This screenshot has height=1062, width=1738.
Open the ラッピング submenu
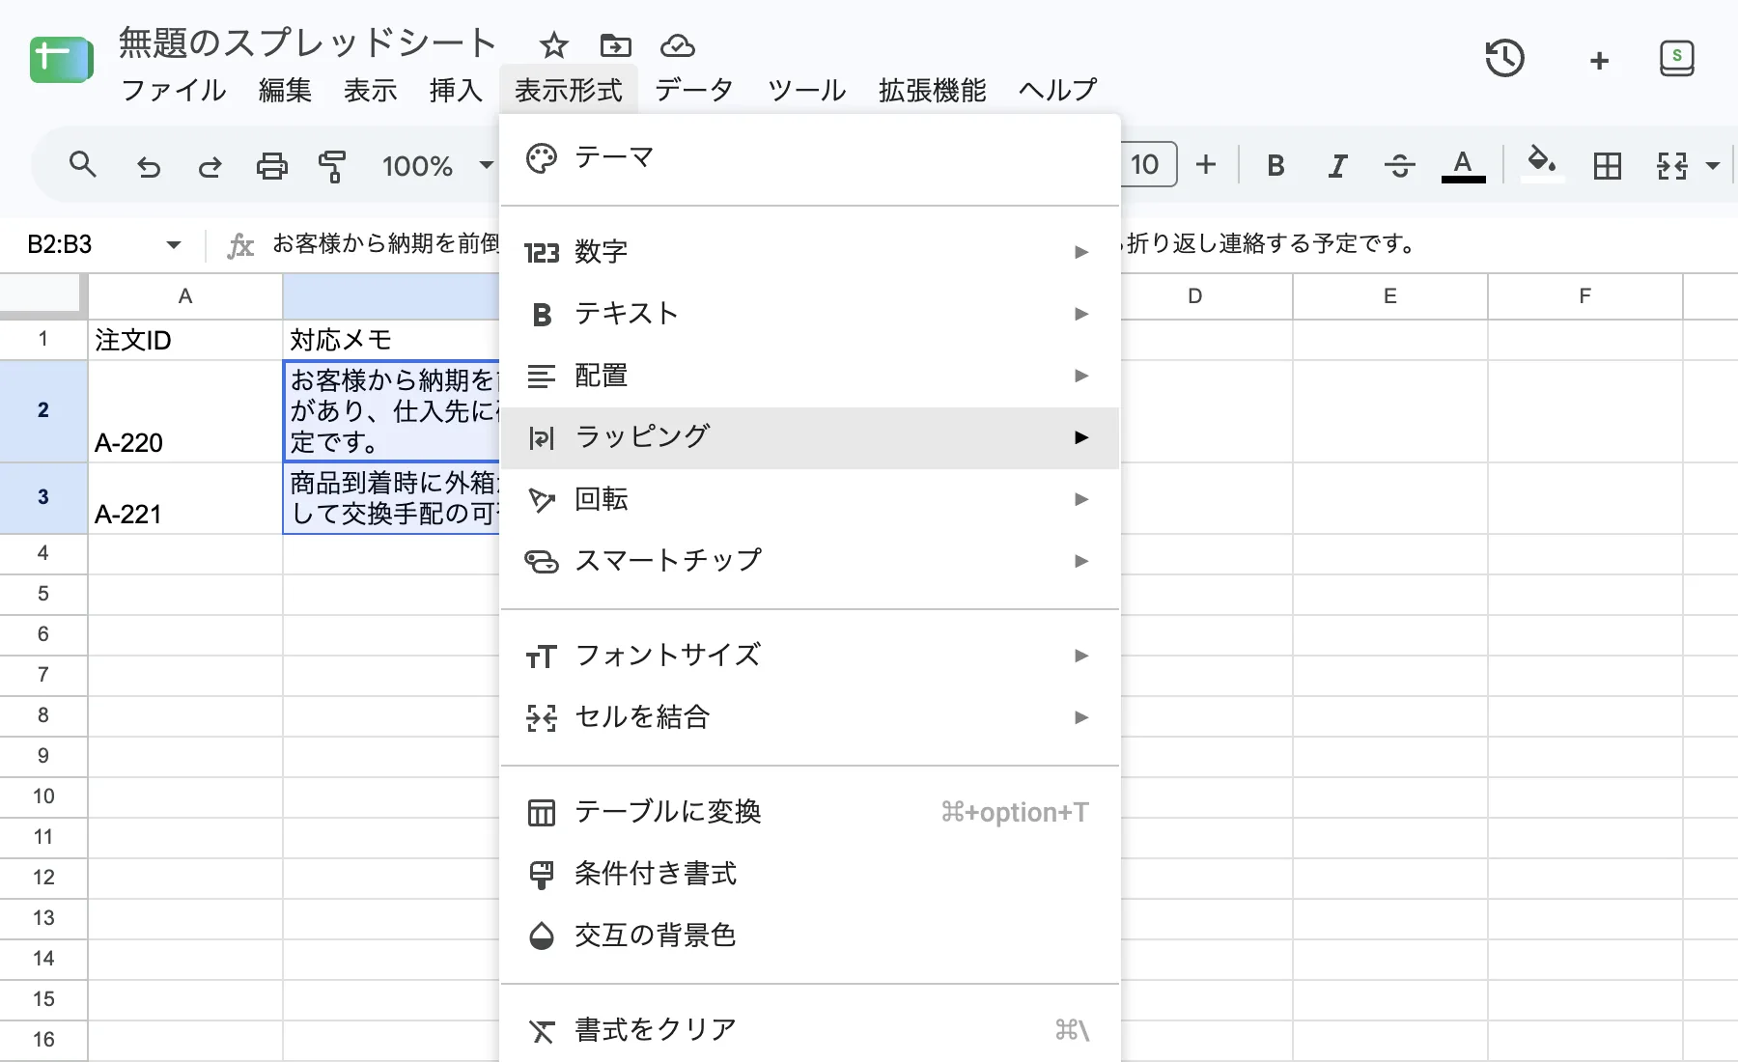coord(809,437)
